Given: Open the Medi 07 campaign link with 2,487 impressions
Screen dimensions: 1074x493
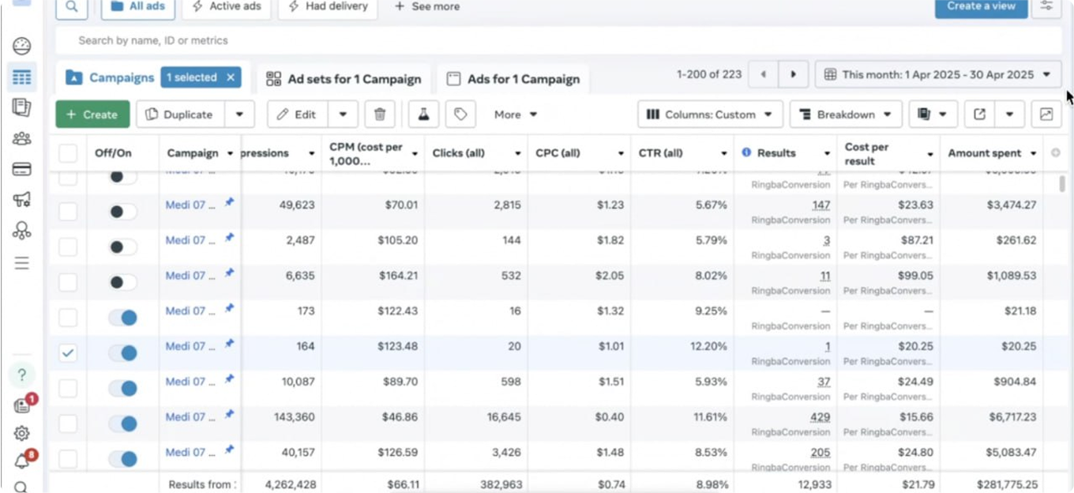Looking at the screenshot, I should pos(190,240).
